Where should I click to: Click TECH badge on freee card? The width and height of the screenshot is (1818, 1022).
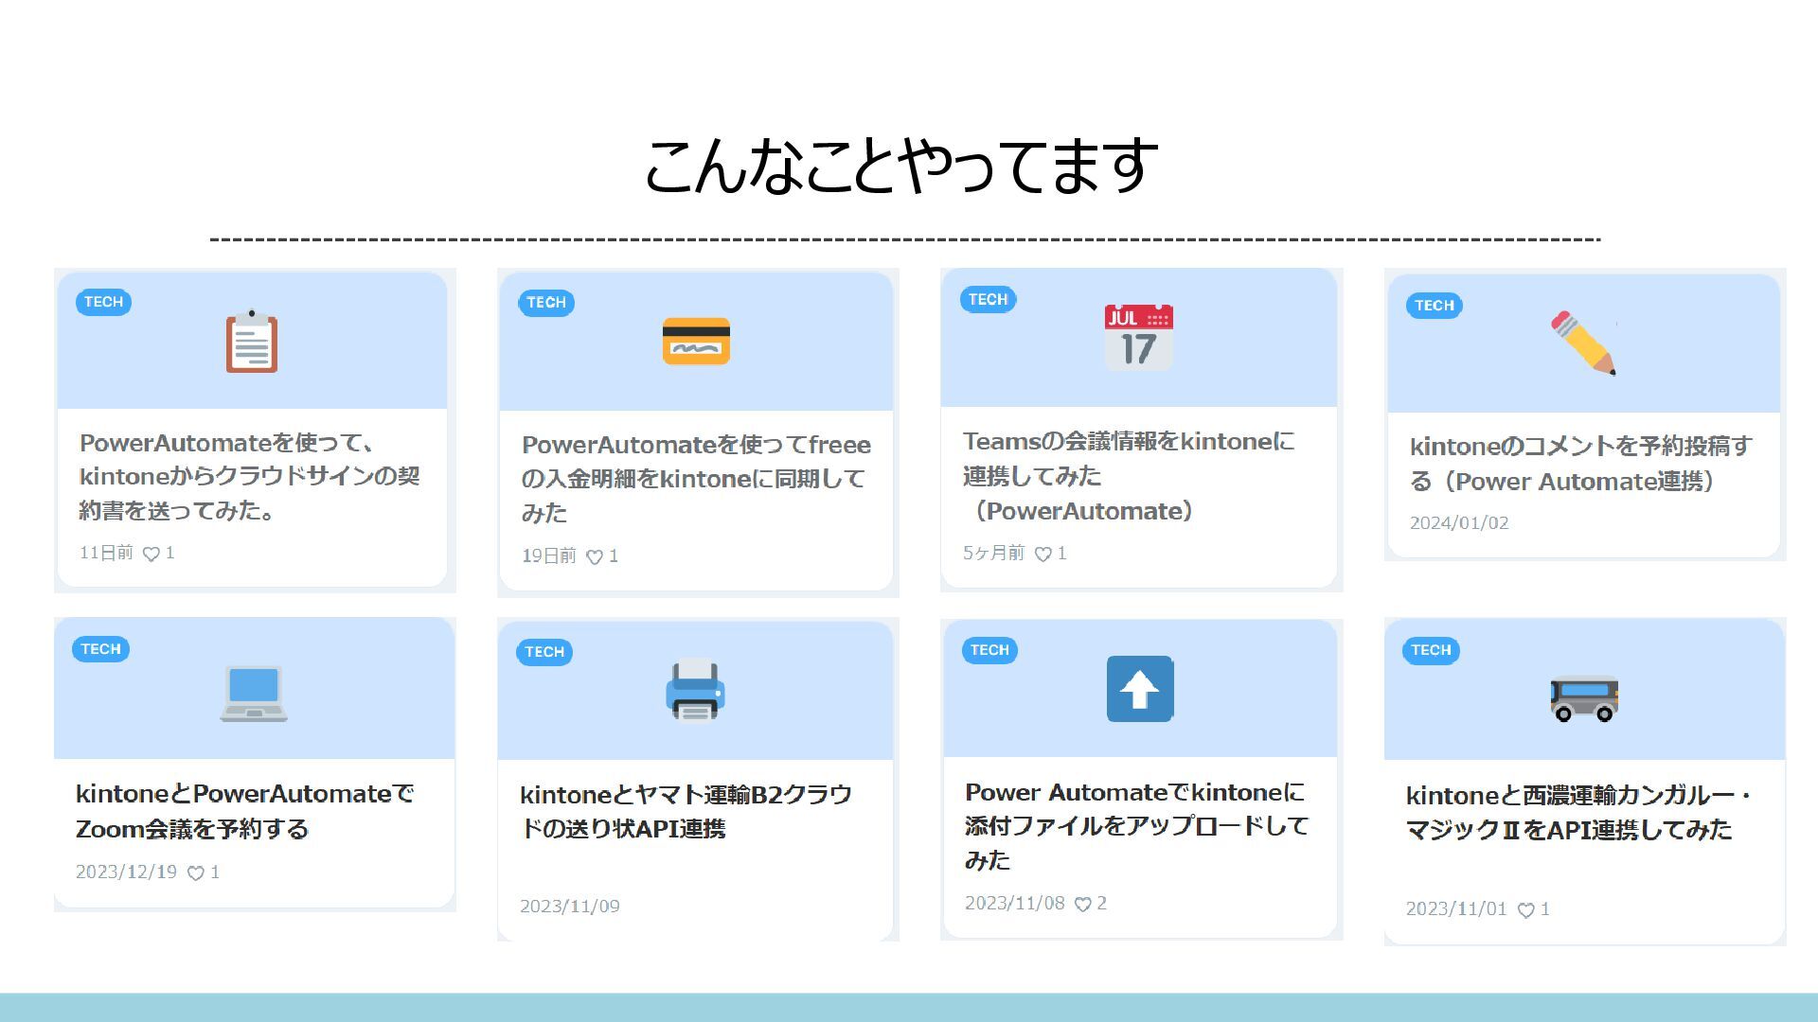coord(546,303)
